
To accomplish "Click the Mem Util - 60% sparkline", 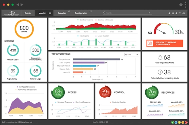I will 176,106.
